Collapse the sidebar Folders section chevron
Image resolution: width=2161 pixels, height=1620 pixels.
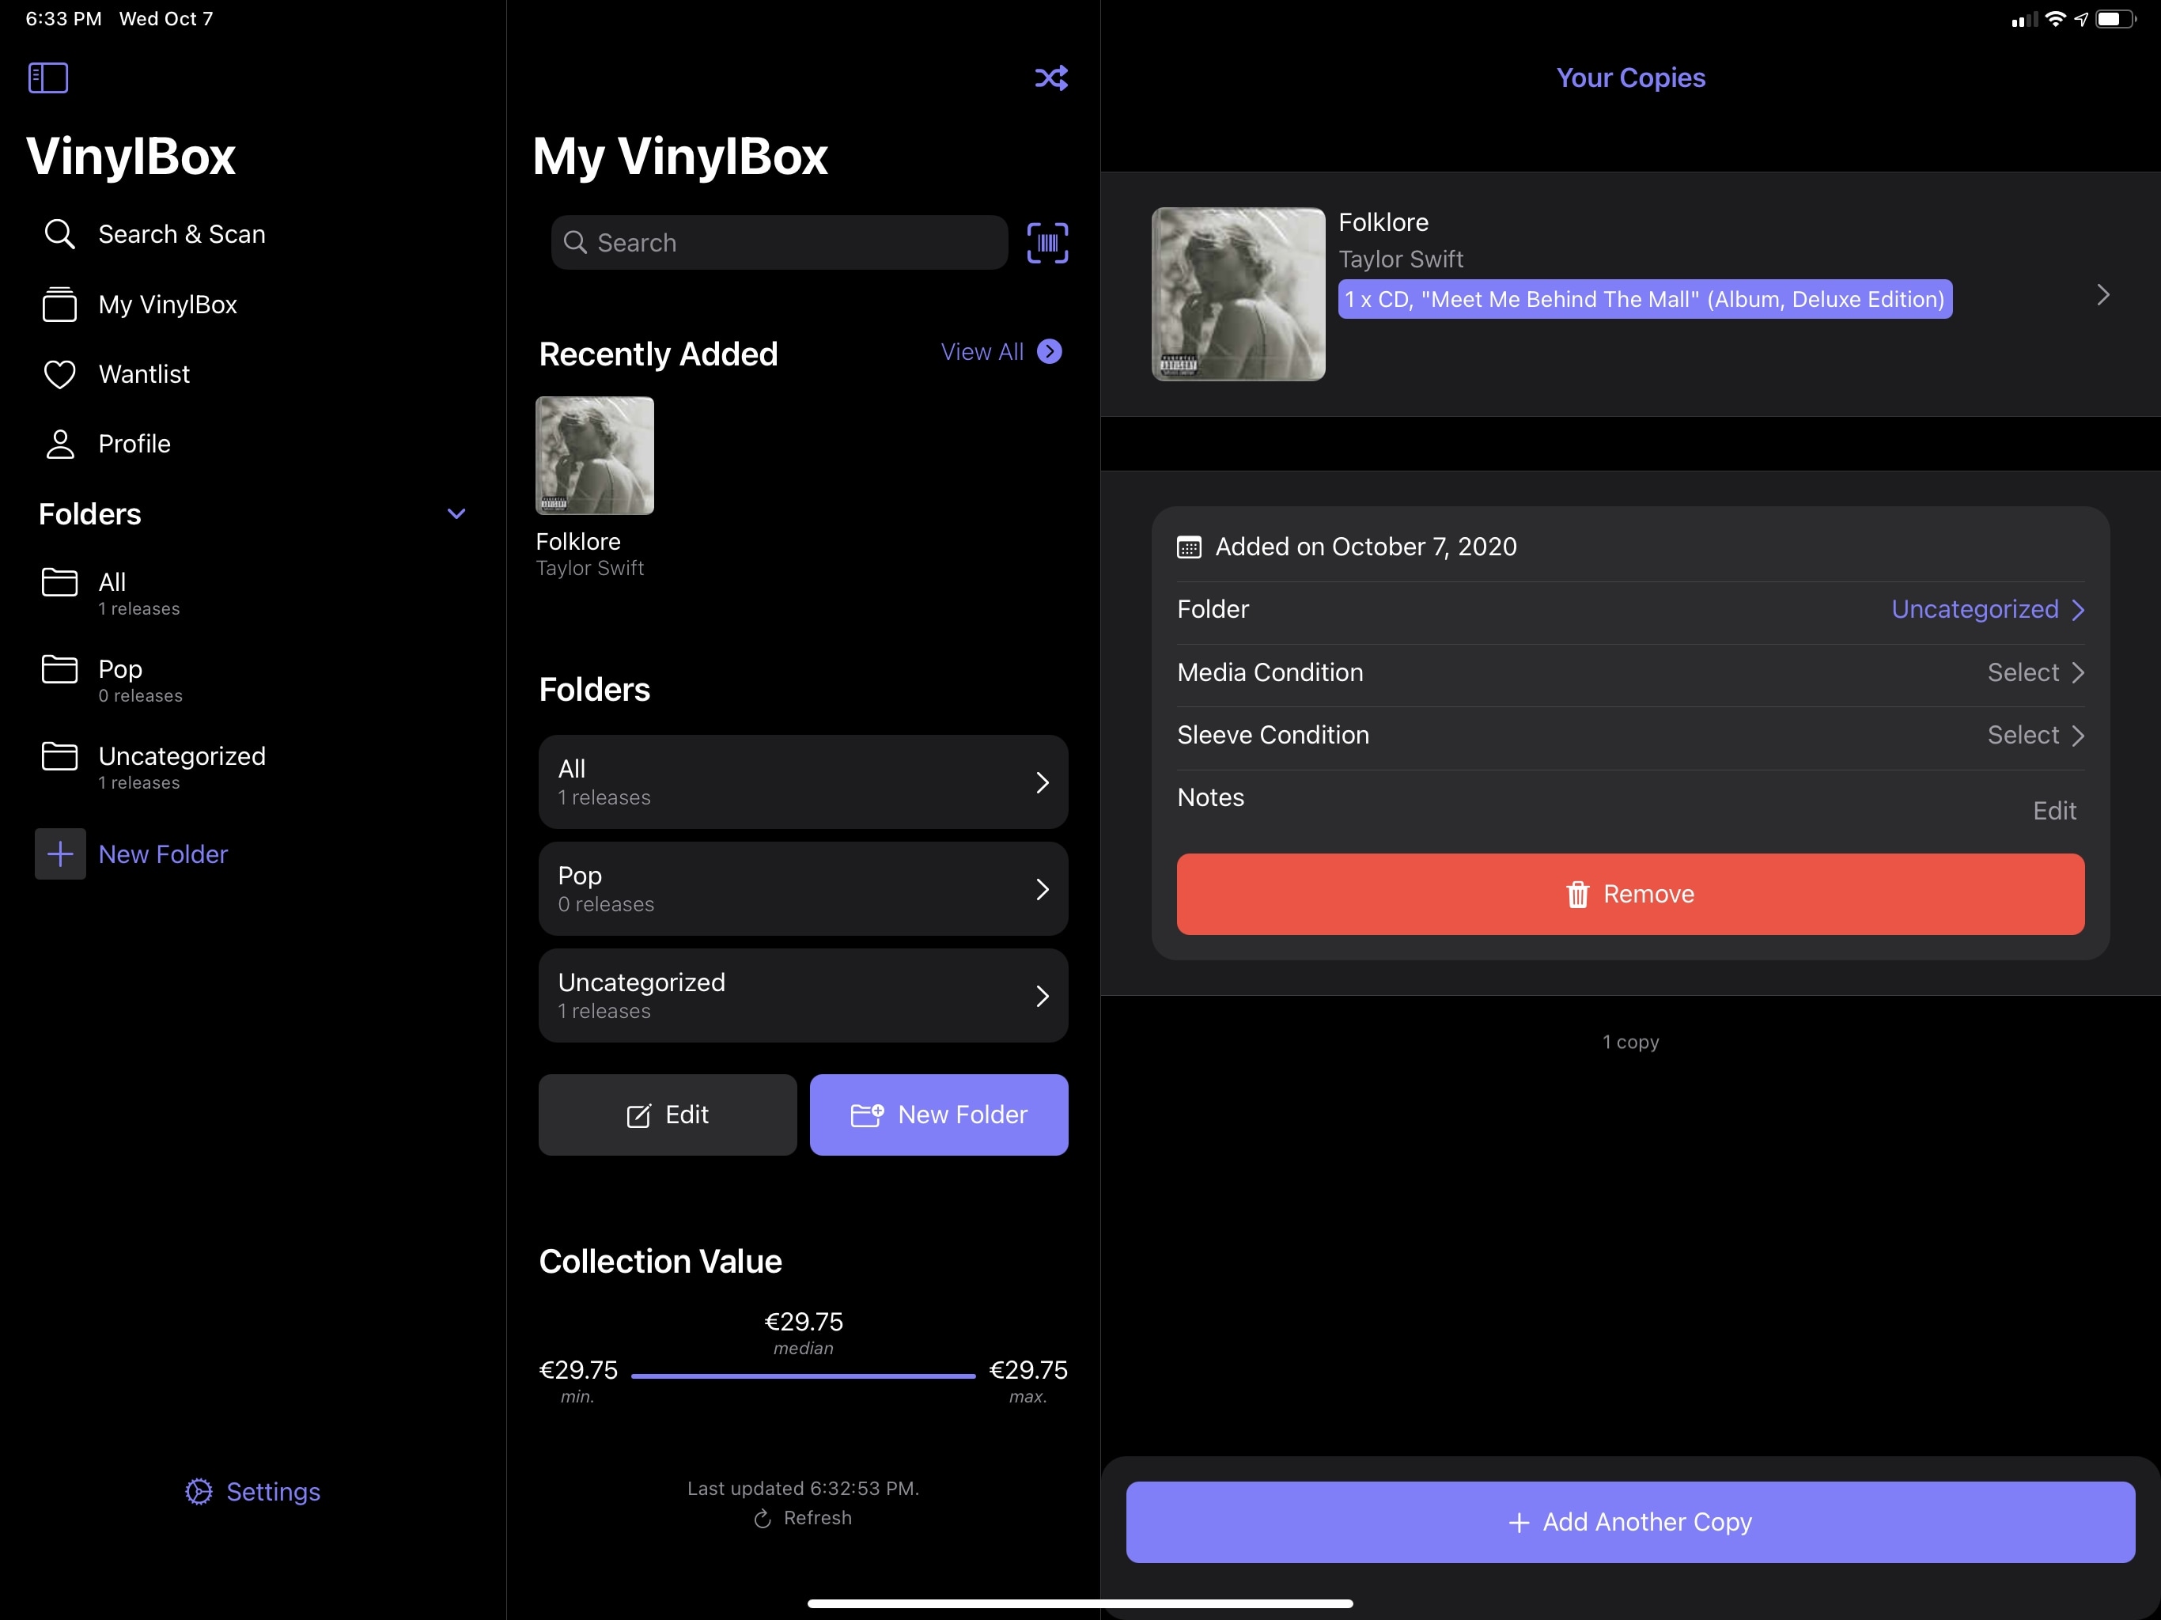click(x=456, y=514)
